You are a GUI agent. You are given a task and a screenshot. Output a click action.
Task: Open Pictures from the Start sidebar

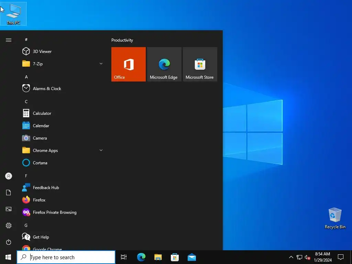point(9,209)
